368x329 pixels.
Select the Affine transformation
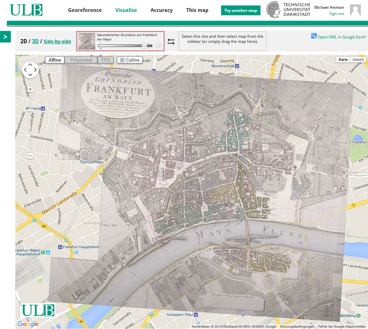pyautogui.click(x=55, y=60)
